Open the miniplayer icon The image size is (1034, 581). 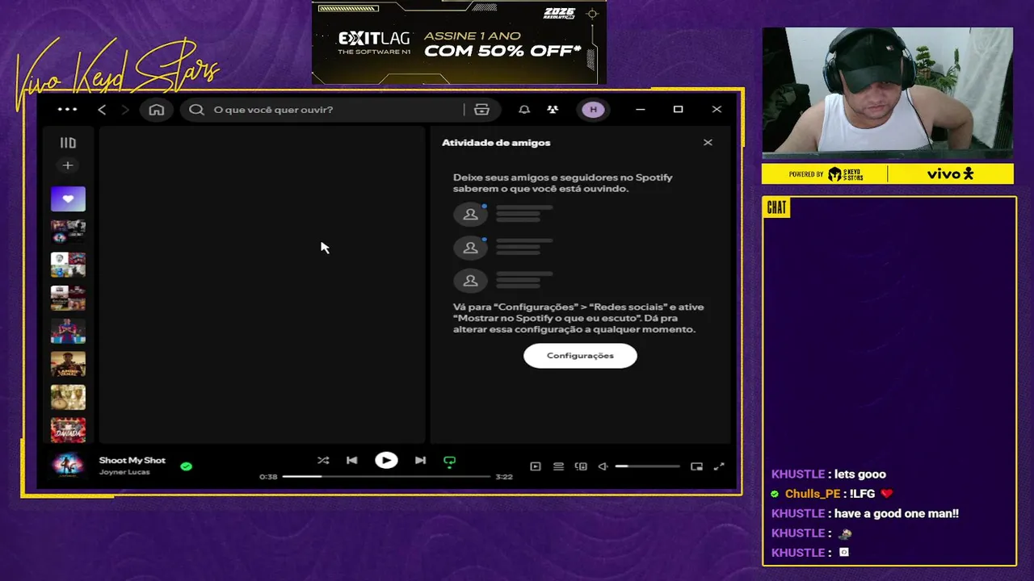coord(696,466)
